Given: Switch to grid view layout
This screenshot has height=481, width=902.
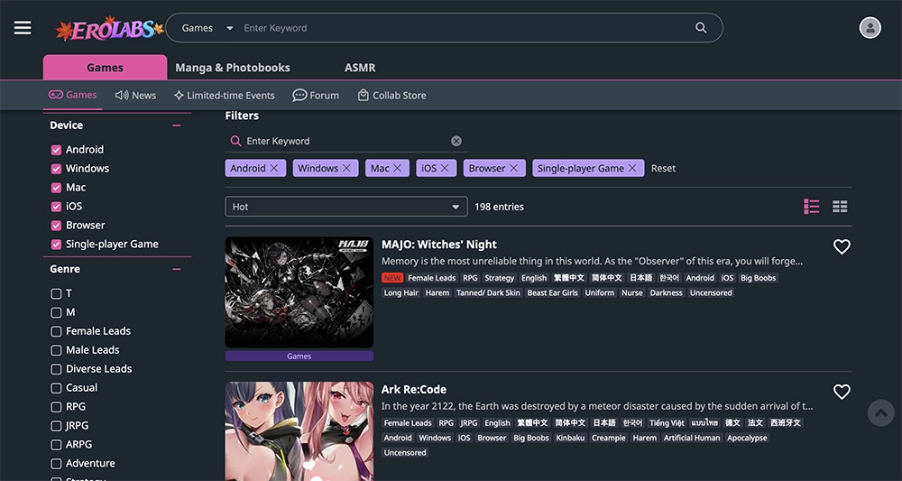Looking at the screenshot, I should pos(840,207).
